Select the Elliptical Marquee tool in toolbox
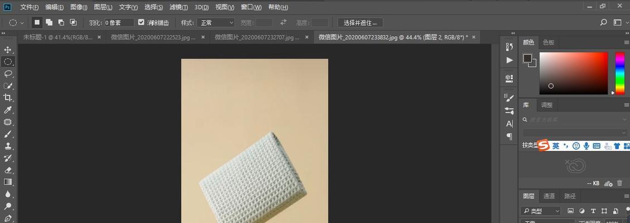The width and height of the screenshot is (630, 223). point(8,62)
